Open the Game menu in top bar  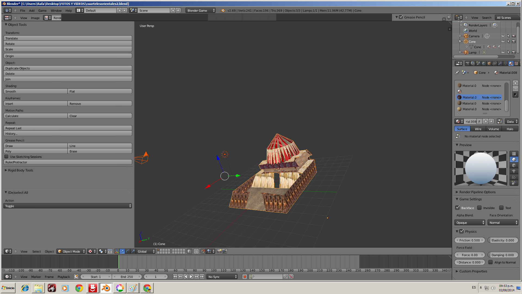(x=42, y=11)
